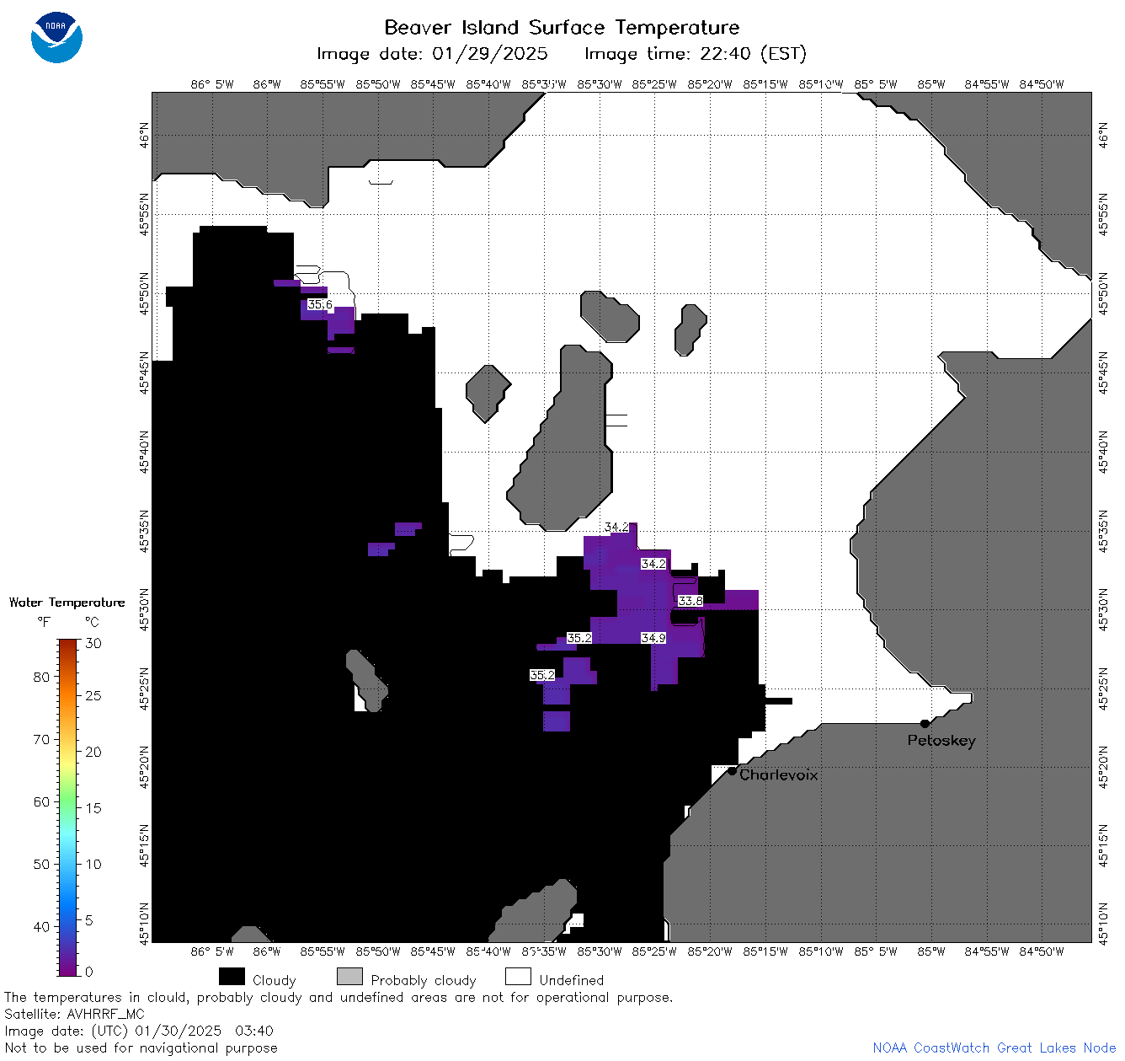Click the 25 Celsius scale value

[93, 695]
